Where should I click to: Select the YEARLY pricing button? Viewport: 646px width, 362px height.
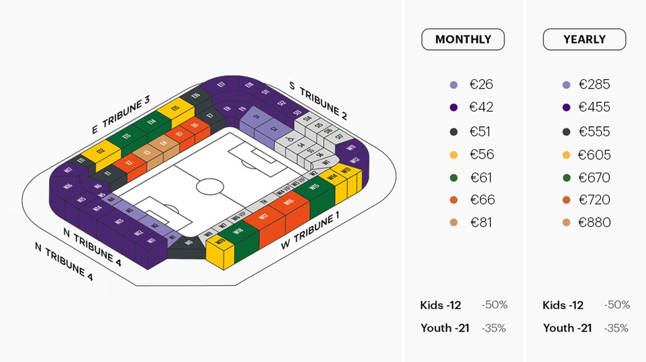point(584,40)
